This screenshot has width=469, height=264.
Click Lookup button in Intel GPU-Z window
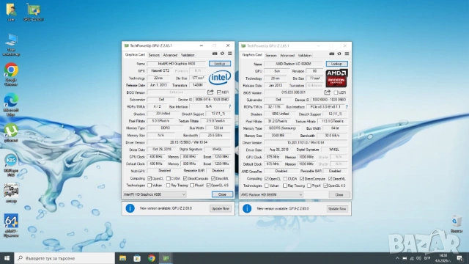[220, 64]
